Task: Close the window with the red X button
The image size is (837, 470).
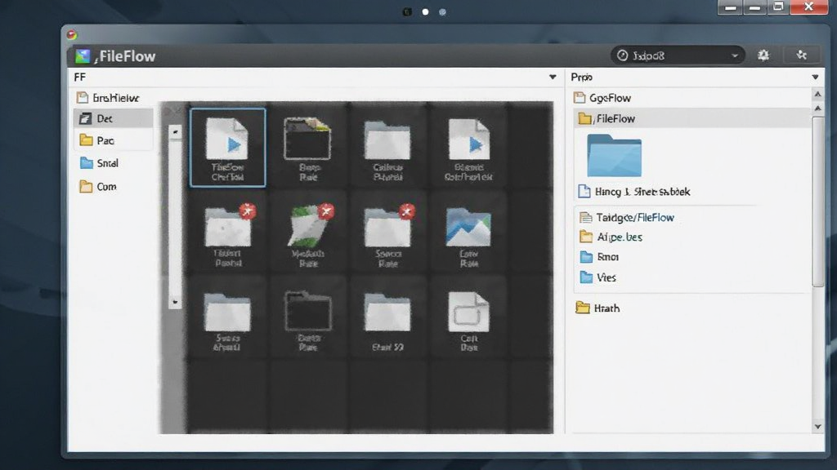Action: point(808,7)
